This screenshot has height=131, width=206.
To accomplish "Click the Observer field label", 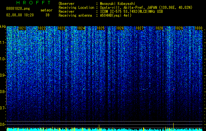I will [66, 4].
